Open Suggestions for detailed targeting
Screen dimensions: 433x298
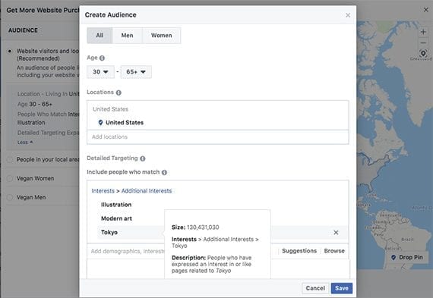pos(299,251)
